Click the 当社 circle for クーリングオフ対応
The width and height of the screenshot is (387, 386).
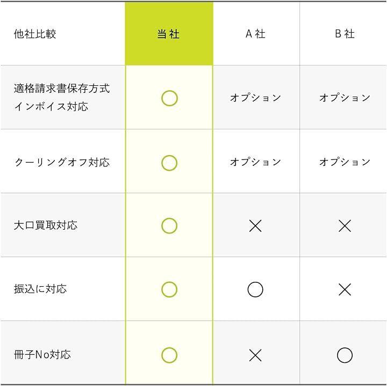point(169,163)
